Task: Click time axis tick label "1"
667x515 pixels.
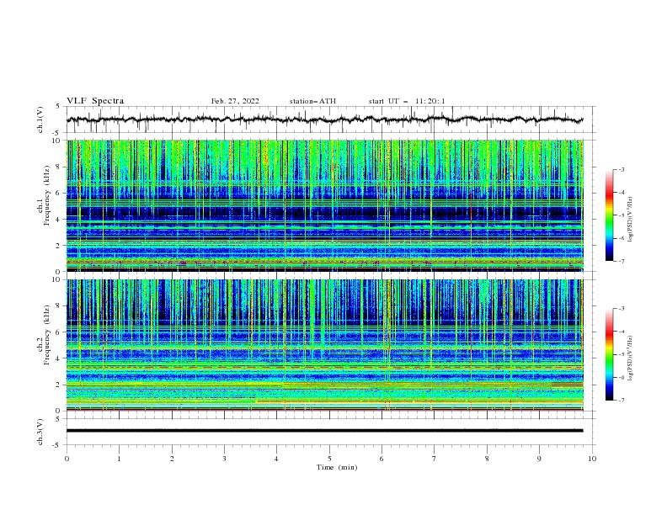Action: pyautogui.click(x=119, y=459)
